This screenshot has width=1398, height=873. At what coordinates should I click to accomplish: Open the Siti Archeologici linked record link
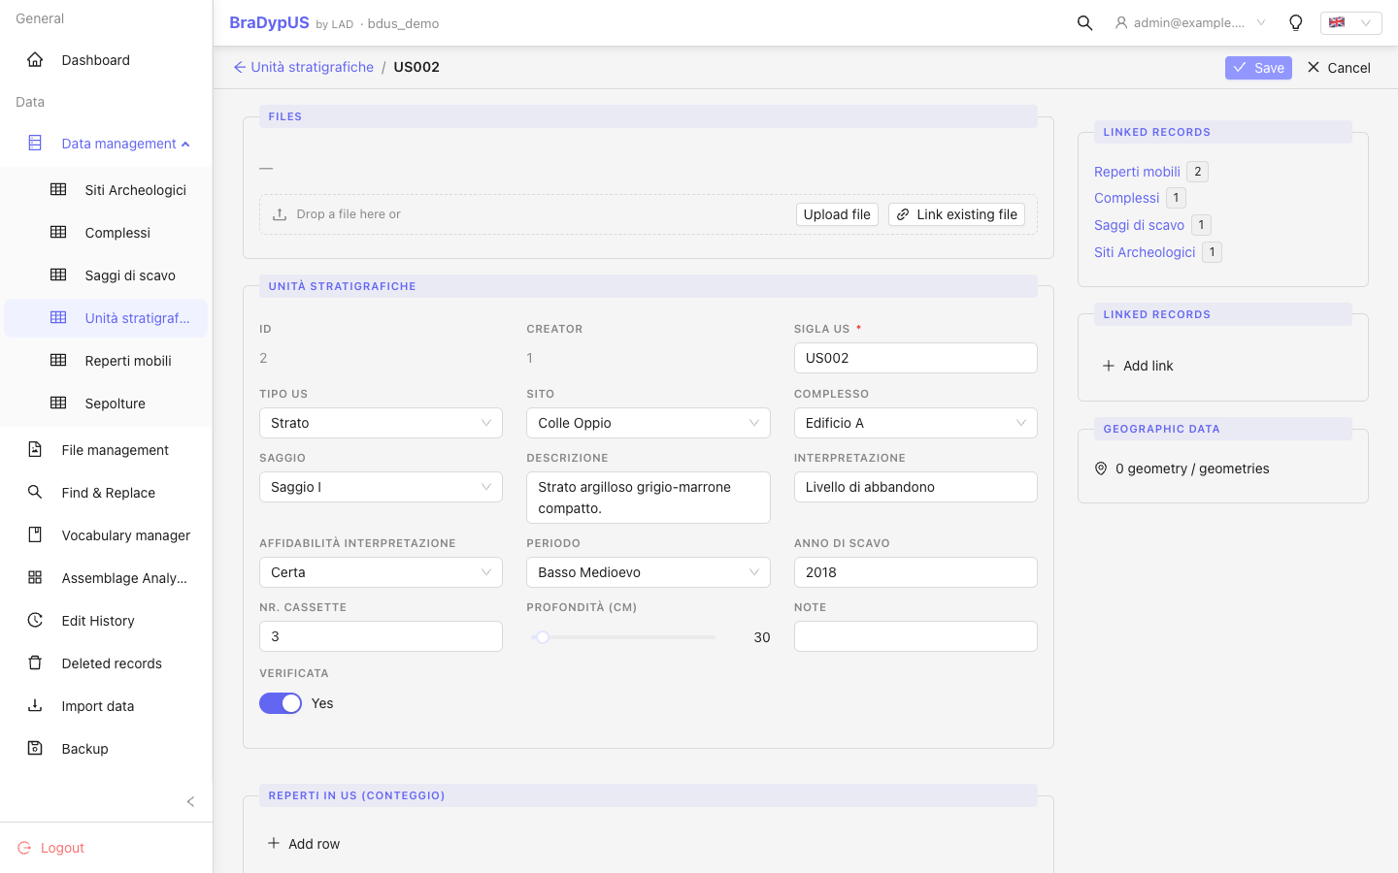pos(1145,252)
